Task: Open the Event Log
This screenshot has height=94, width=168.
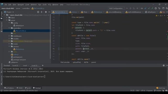Action: click(x=160, y=88)
